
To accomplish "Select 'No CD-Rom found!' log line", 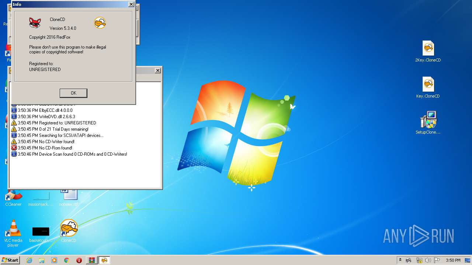I will [45, 148].
